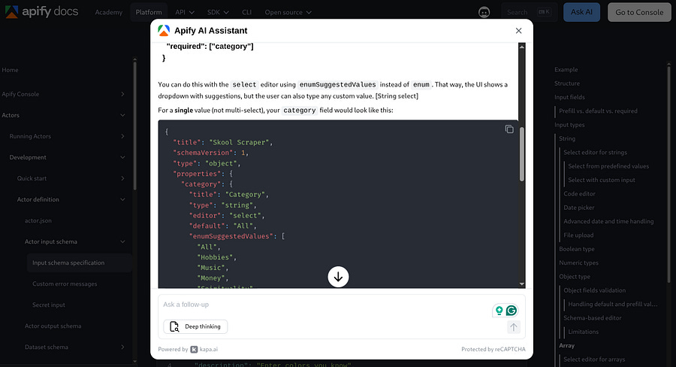The image size is (676, 367).
Task: Go to Prefill vs. default vs. required
Action: (x=598, y=111)
